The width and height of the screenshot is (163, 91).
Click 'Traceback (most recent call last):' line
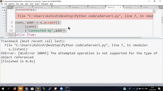click(33, 41)
